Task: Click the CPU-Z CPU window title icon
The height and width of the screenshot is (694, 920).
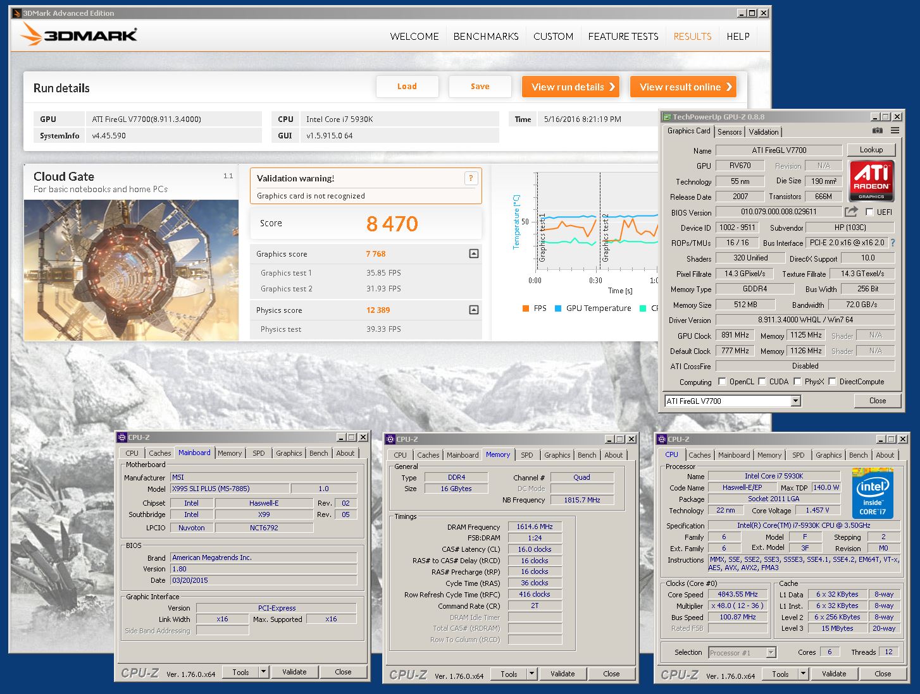Action: click(662, 439)
